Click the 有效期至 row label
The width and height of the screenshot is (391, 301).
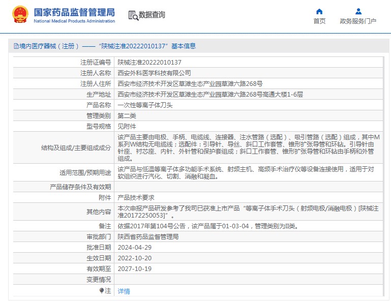click(x=99, y=269)
